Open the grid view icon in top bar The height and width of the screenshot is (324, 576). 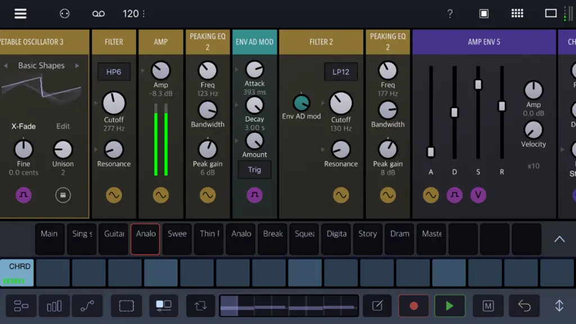[517, 13]
